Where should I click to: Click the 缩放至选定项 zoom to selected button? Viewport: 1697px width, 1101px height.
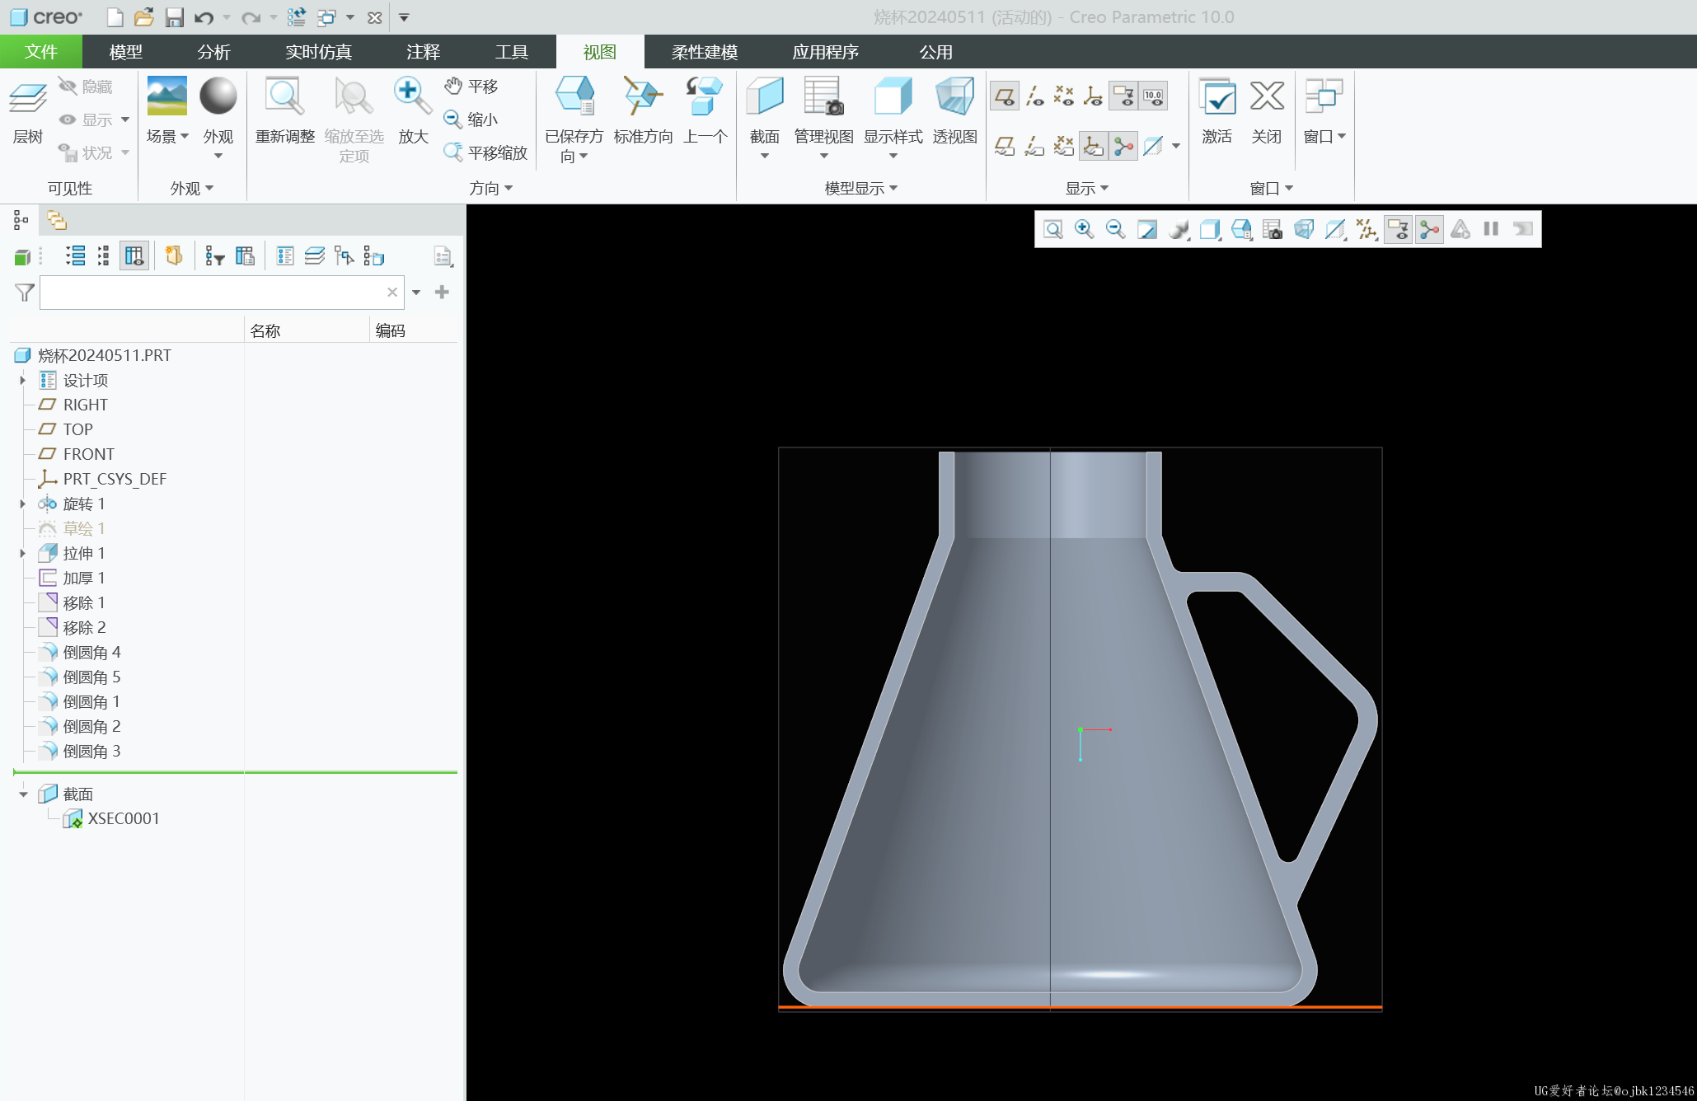[354, 121]
